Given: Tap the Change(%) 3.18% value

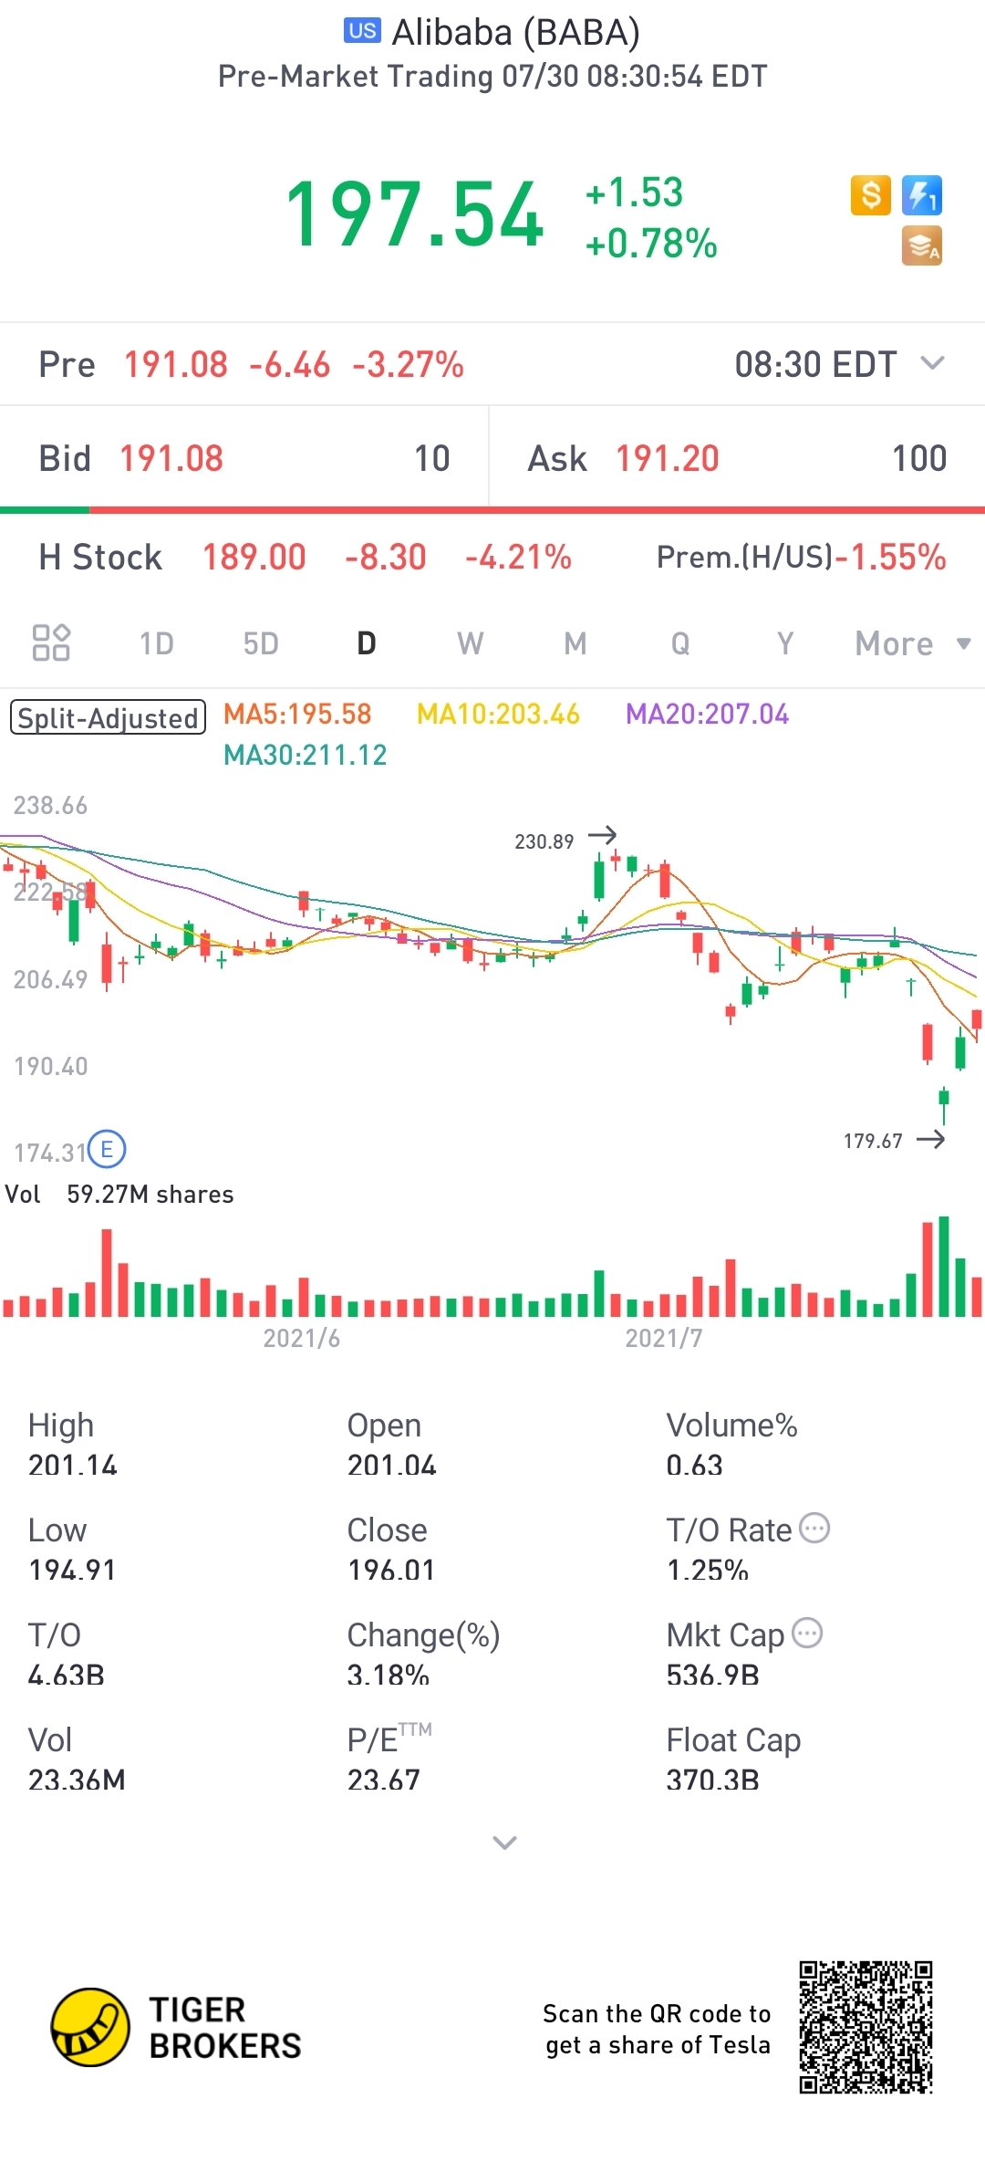Looking at the screenshot, I should [388, 1675].
